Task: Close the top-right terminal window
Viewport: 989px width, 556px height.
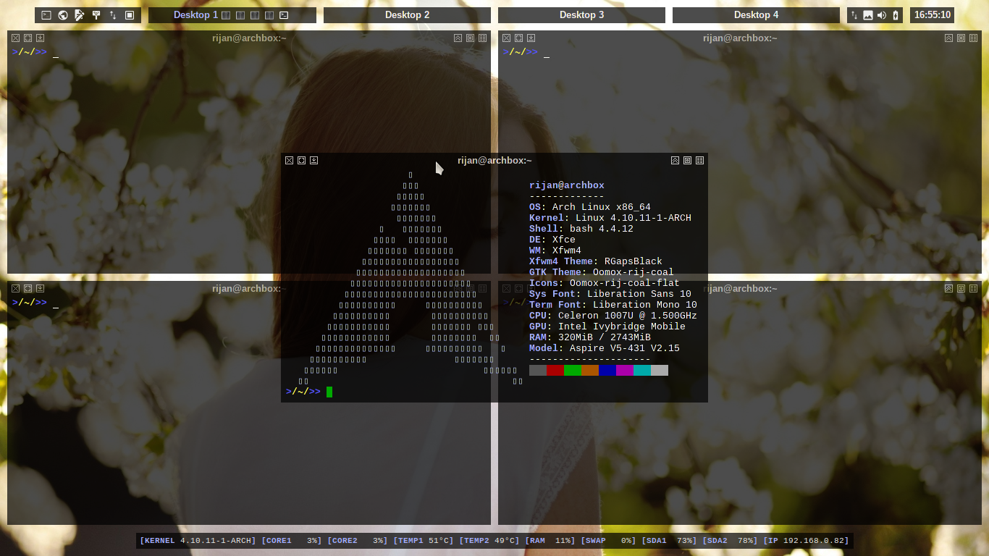Action: click(506, 38)
